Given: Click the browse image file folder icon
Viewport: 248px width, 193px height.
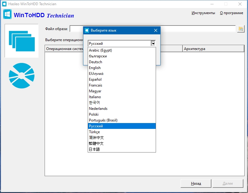Looking at the screenshot, I should coord(241,29).
